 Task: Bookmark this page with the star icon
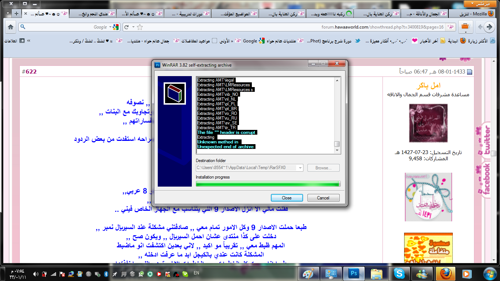tap(139, 27)
